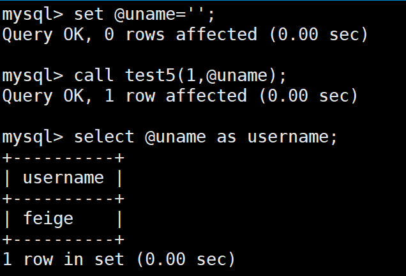Click the second mysql> prompt

point(33,77)
